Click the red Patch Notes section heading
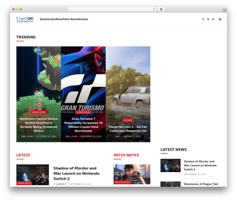Image resolution: width=237 pixels, height=201 pixels. coord(126,155)
